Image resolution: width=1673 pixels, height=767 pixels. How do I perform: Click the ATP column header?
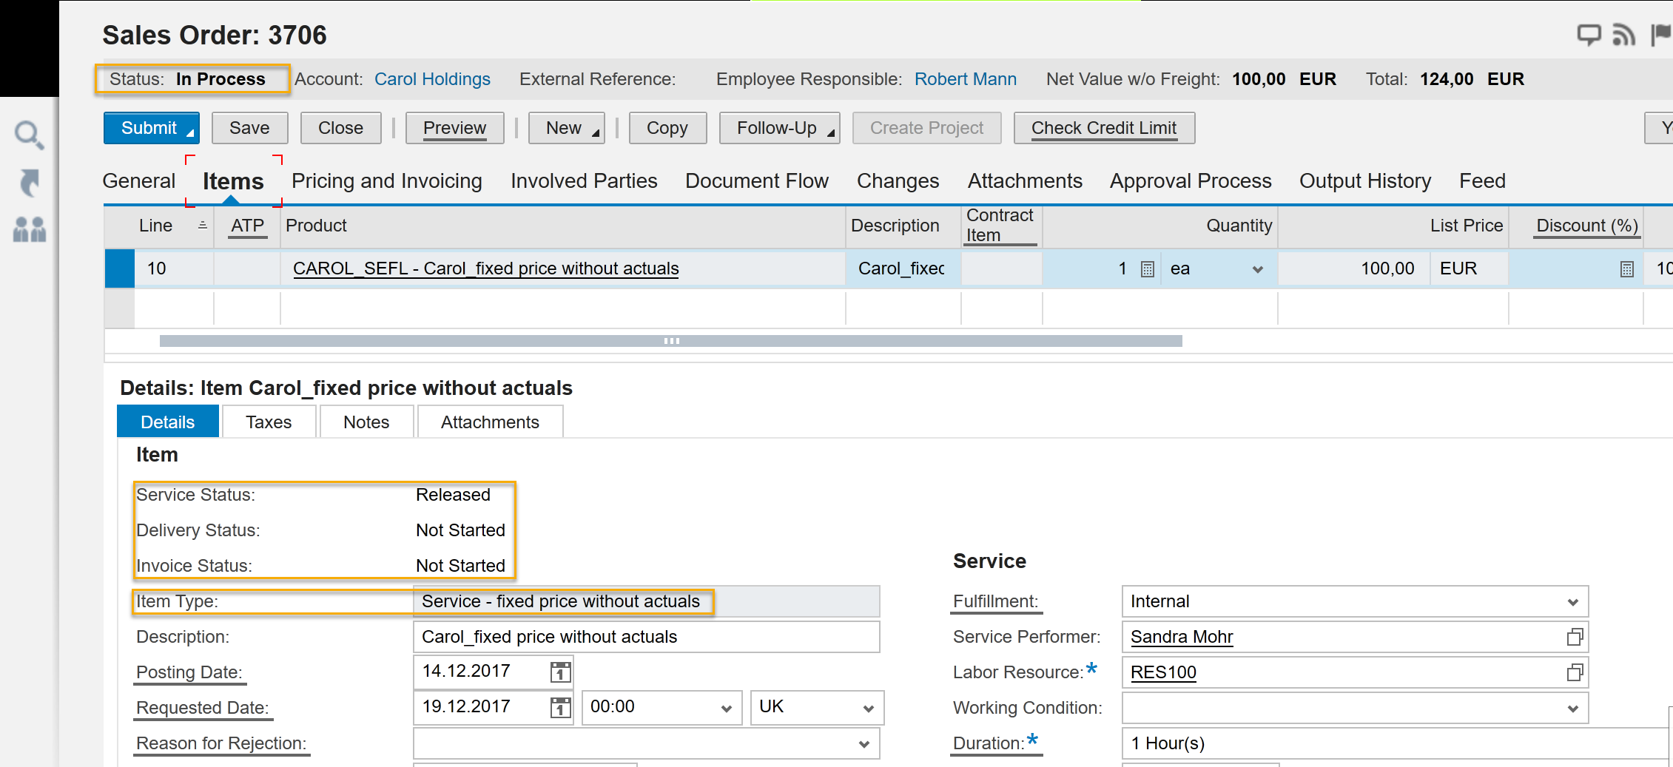(x=247, y=226)
